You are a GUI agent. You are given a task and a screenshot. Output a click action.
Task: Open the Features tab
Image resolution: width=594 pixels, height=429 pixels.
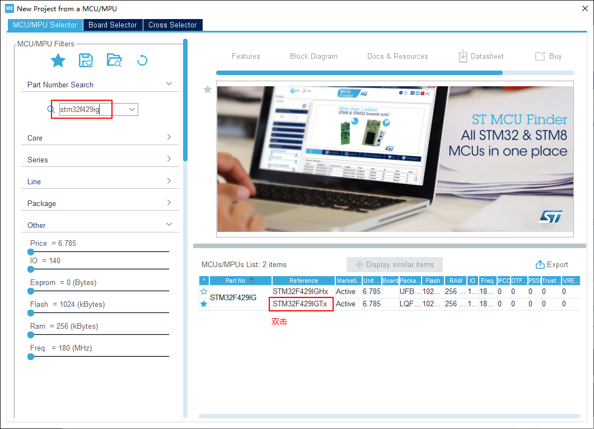click(246, 57)
